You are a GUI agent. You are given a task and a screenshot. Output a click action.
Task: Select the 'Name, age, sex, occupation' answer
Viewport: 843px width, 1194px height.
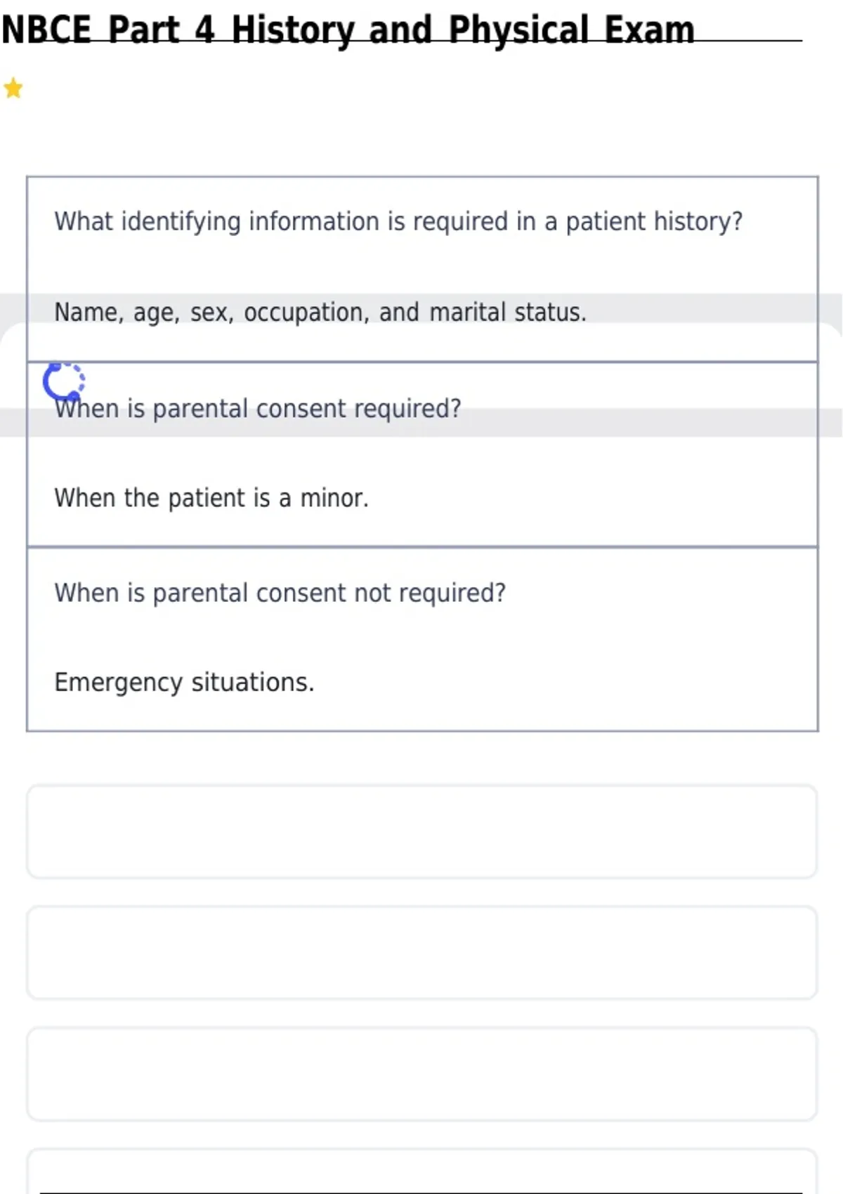point(320,312)
